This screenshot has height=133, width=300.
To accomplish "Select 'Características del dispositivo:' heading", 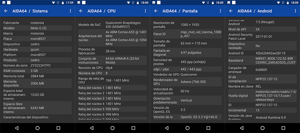I will pyautogui.click(x=26, y=117).
